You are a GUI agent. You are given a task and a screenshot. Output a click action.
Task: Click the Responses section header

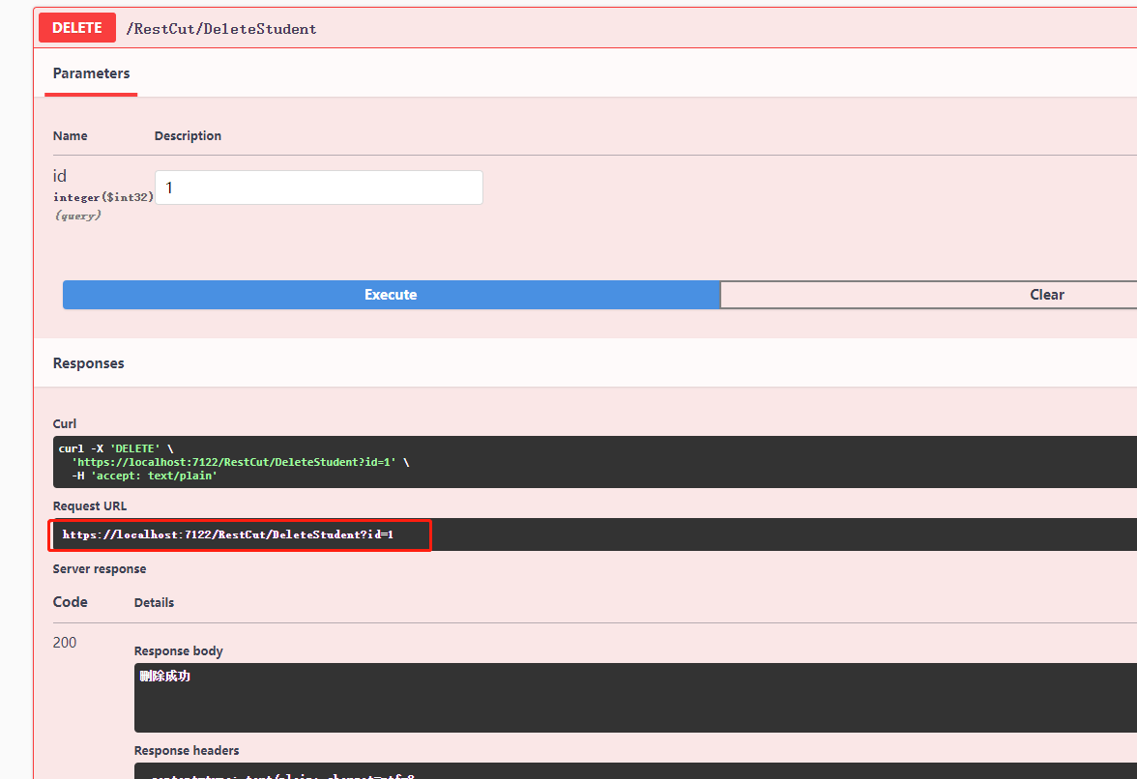click(89, 363)
